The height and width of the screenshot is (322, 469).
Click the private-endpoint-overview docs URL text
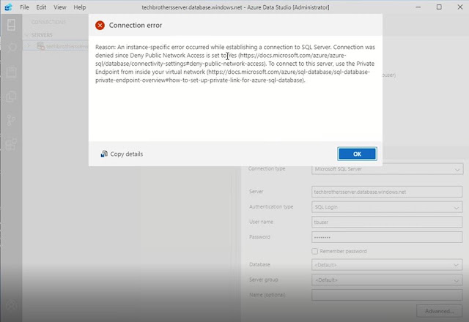232,76
